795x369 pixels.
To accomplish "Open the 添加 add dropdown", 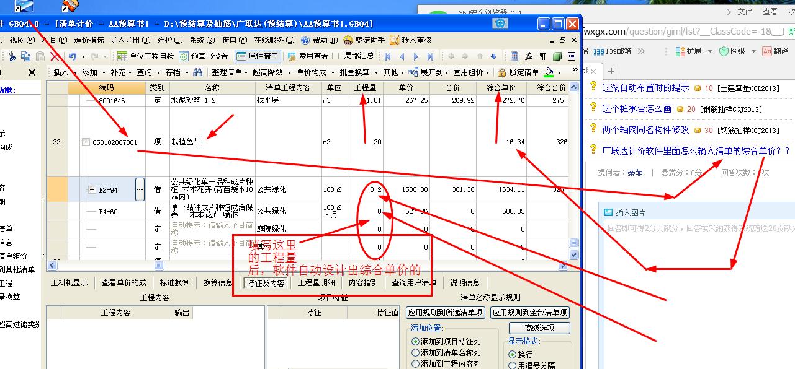I will point(93,72).
